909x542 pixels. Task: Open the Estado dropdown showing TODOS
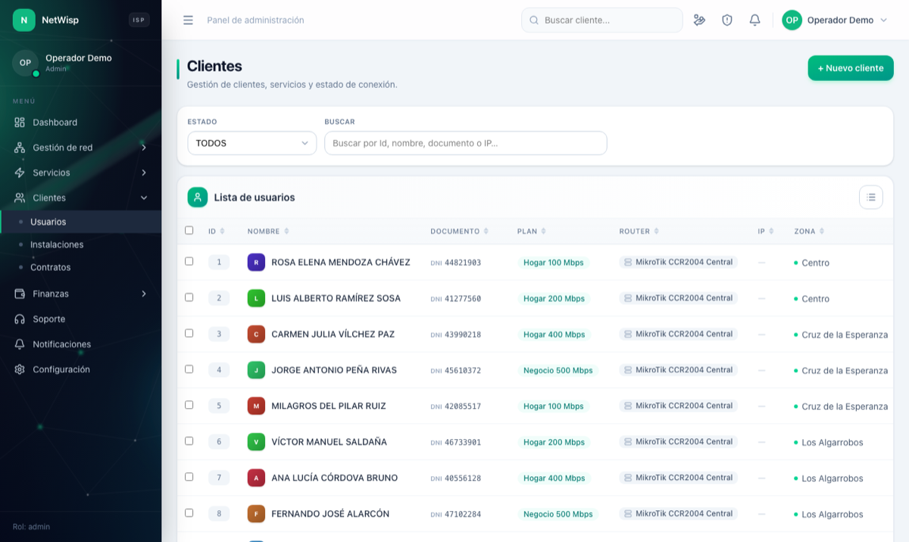pyautogui.click(x=252, y=143)
